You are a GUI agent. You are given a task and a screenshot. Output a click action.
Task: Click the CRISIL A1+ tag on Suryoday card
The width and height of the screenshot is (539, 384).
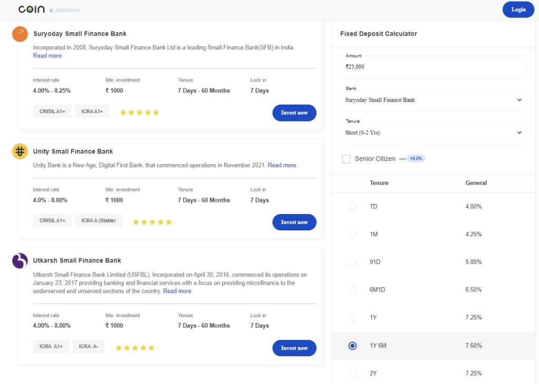(x=52, y=112)
